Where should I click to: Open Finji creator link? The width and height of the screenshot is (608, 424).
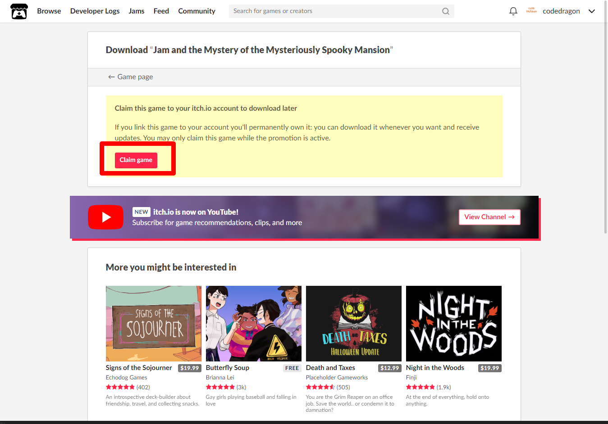(411, 378)
